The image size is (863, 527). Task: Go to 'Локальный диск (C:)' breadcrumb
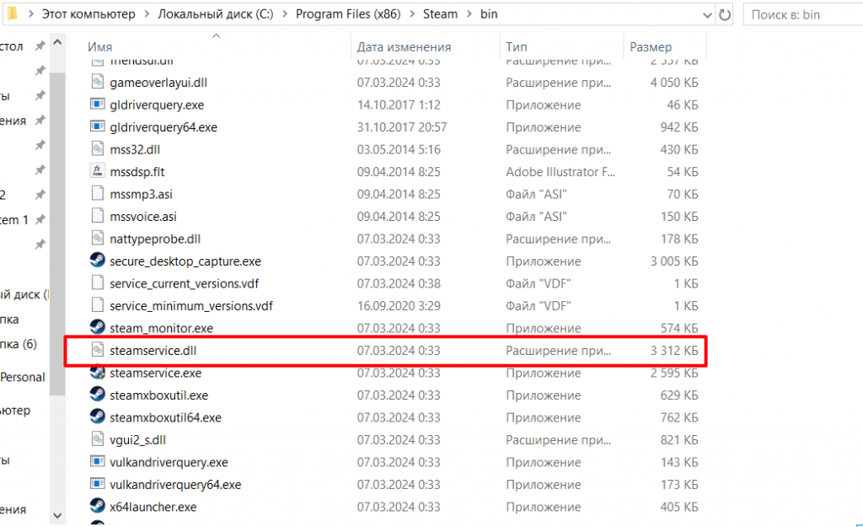pyautogui.click(x=216, y=14)
